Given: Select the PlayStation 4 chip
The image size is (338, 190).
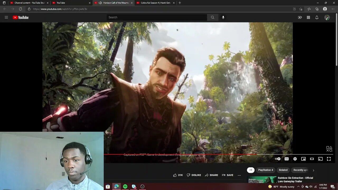Looking at the screenshot, I should tap(265, 170).
